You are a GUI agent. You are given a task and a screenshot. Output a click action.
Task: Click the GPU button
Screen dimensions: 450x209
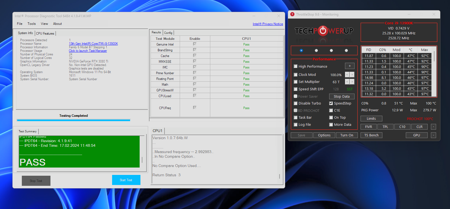click(416, 135)
